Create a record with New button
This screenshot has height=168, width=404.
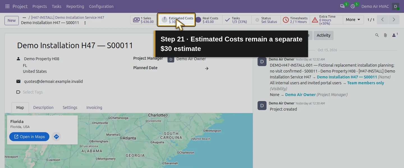[x=12, y=20]
